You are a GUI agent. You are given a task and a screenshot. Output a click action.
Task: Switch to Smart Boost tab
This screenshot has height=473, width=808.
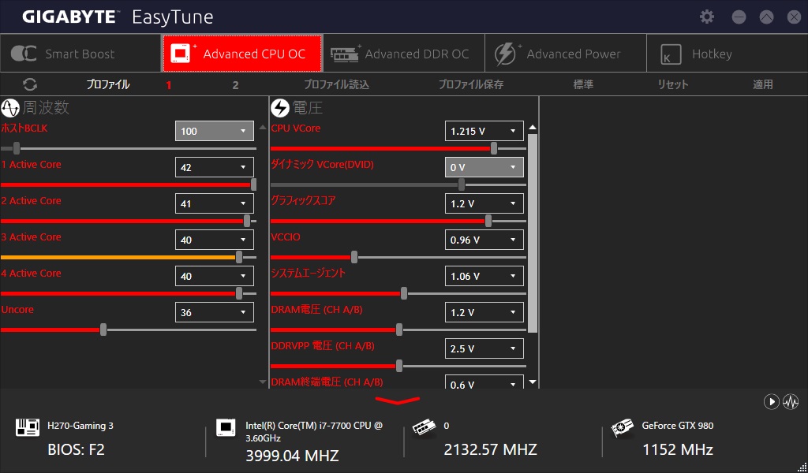[x=80, y=54]
